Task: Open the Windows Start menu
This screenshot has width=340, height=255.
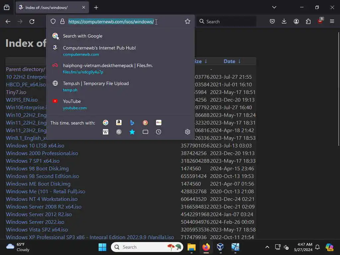Action: point(102,247)
